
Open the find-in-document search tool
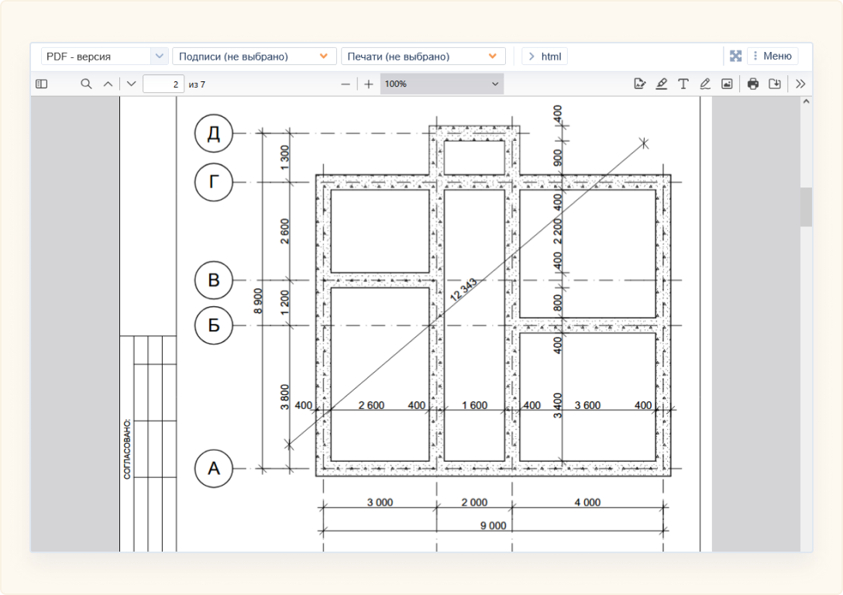87,84
